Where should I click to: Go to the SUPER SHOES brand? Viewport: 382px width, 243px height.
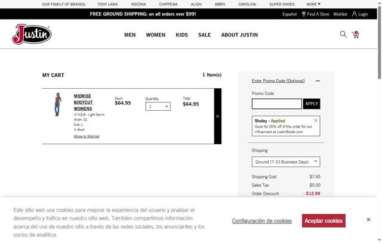click(282, 4)
